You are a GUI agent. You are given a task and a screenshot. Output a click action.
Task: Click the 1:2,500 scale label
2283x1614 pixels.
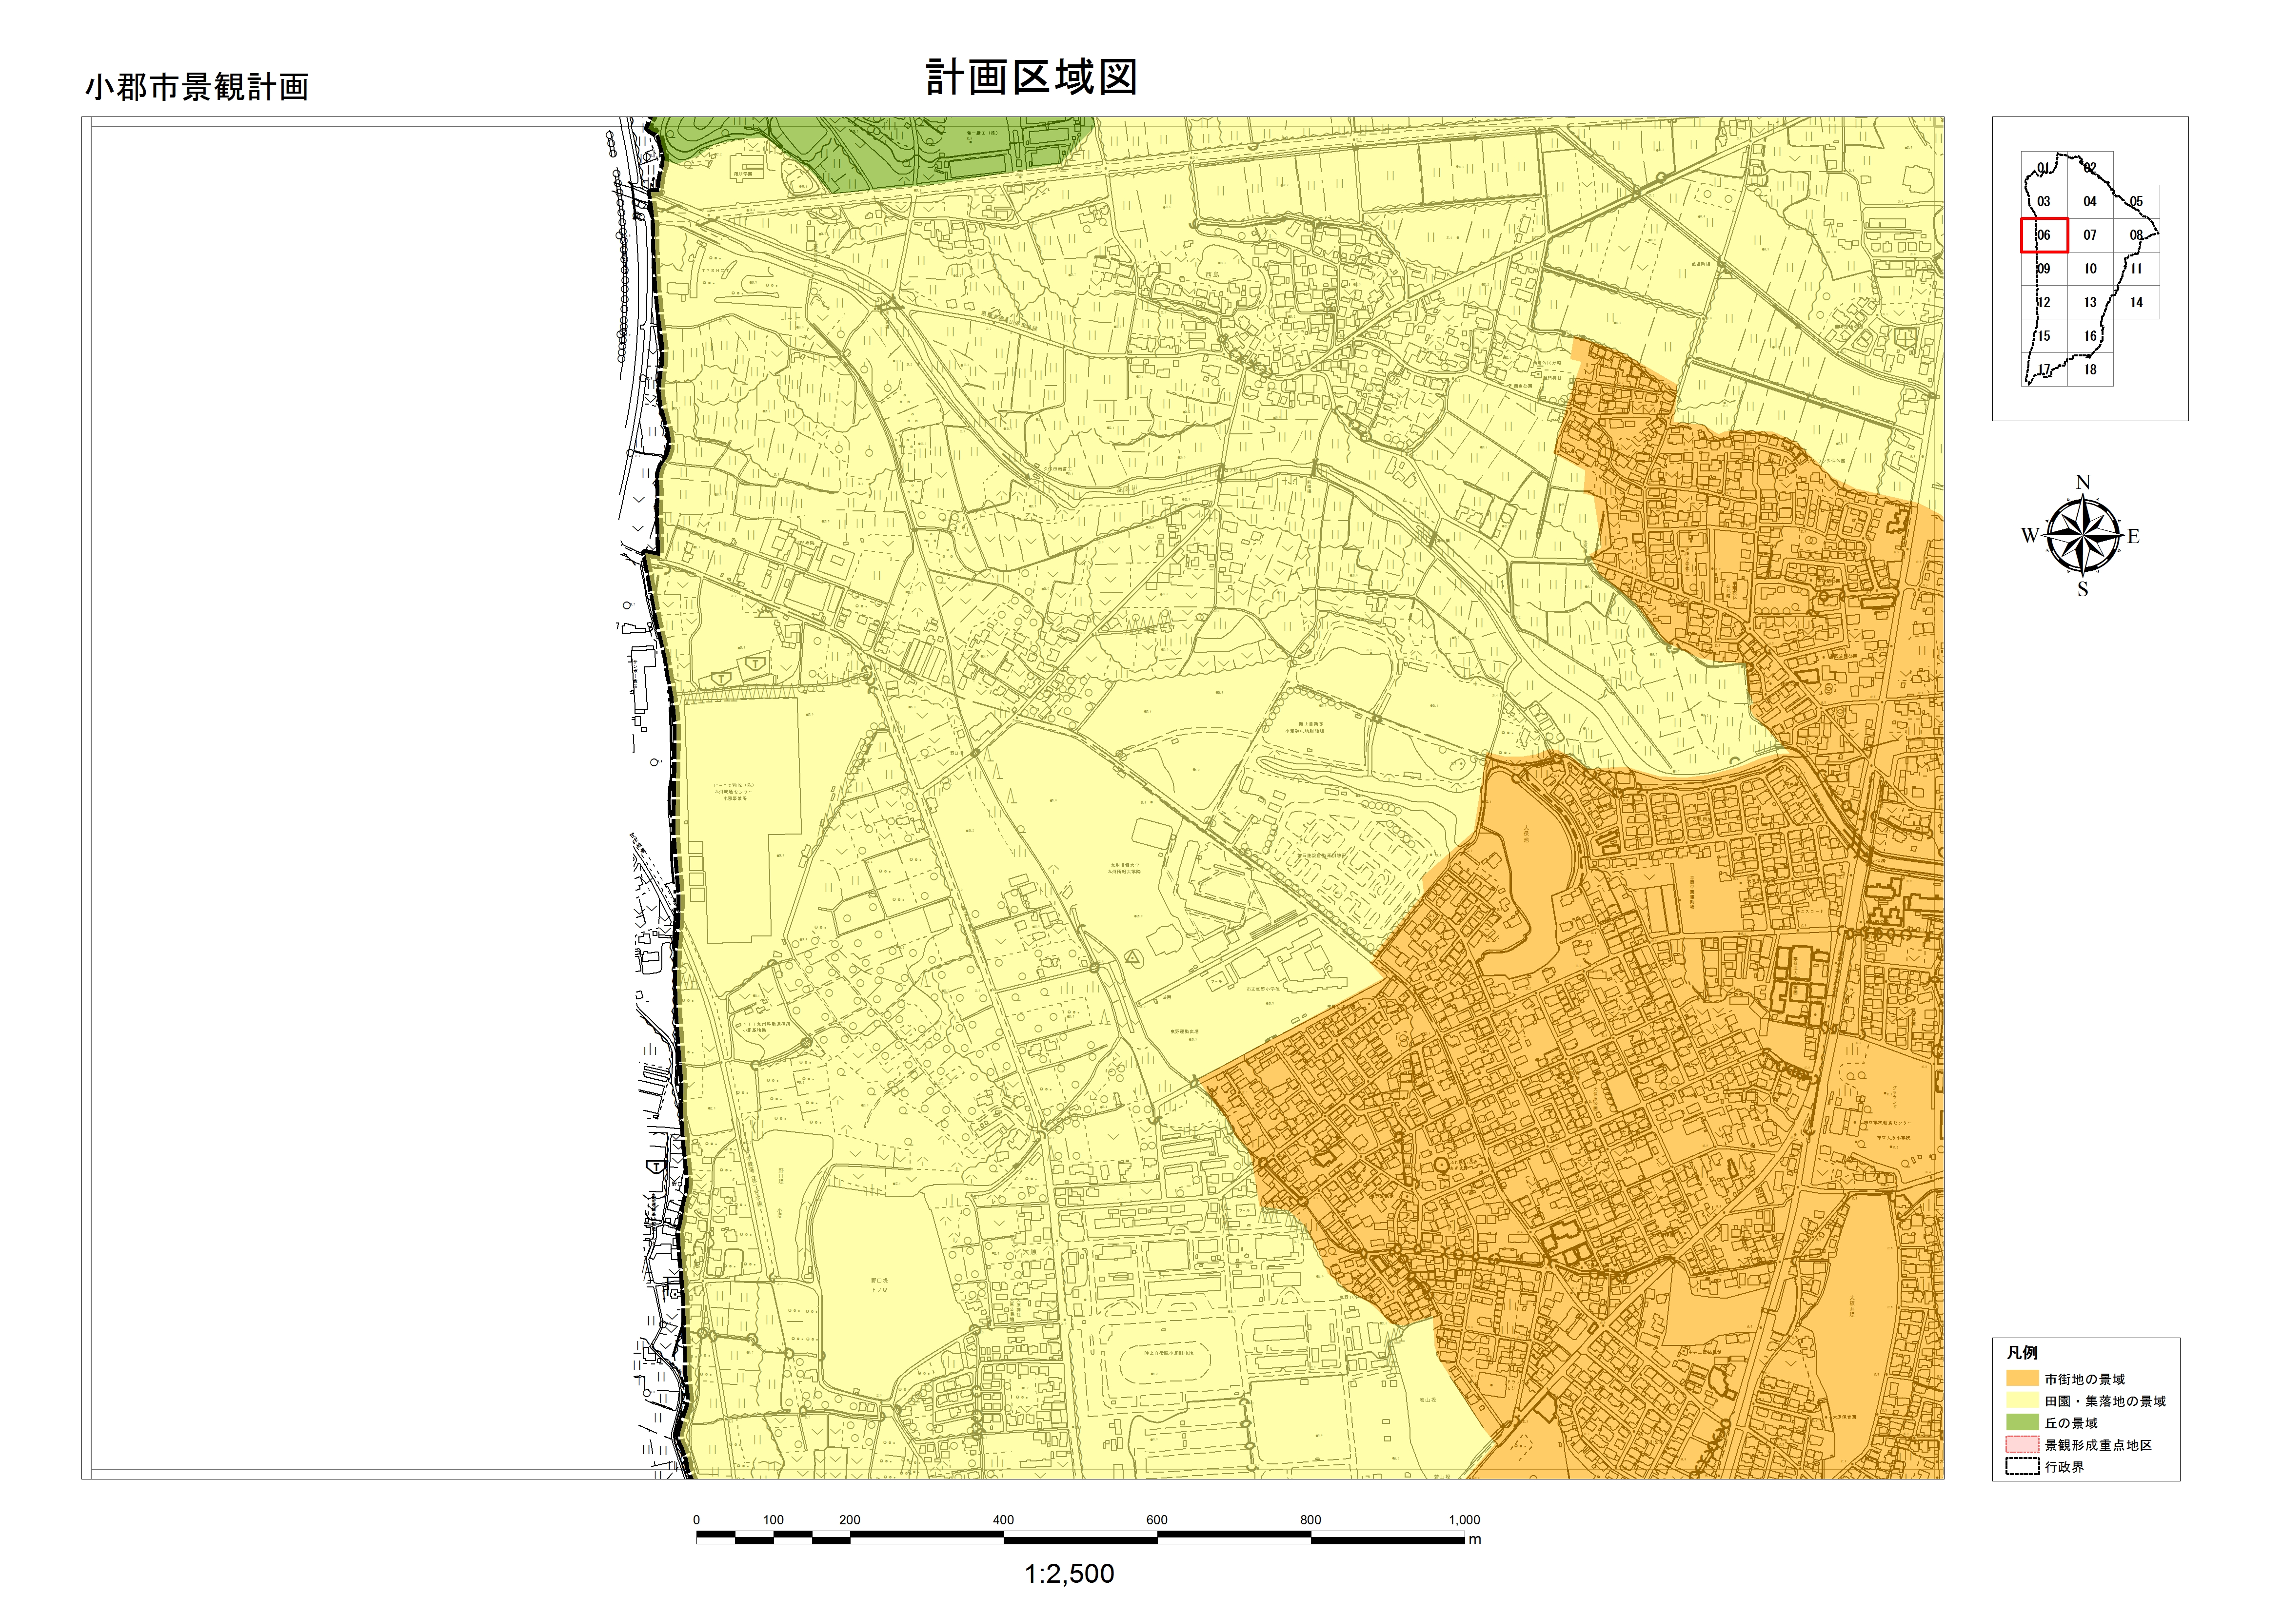point(1069,1573)
